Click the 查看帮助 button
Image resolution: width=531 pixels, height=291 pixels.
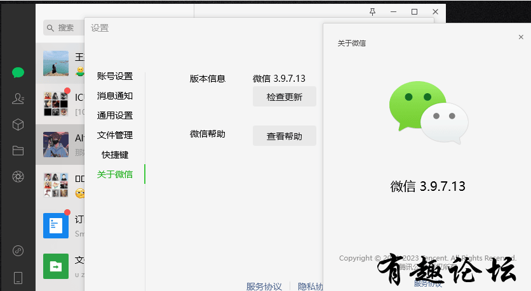(285, 136)
